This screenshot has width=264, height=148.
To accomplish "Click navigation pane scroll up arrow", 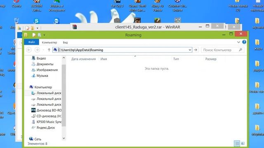I will [x=64, y=58].
